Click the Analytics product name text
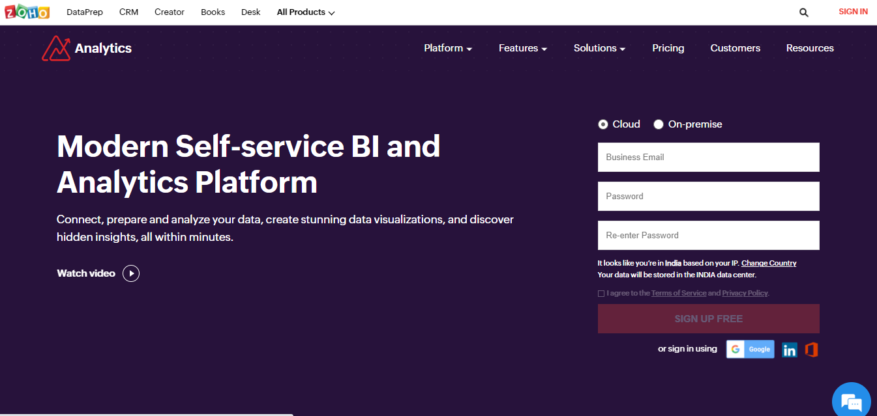The height and width of the screenshot is (416, 877). (103, 48)
